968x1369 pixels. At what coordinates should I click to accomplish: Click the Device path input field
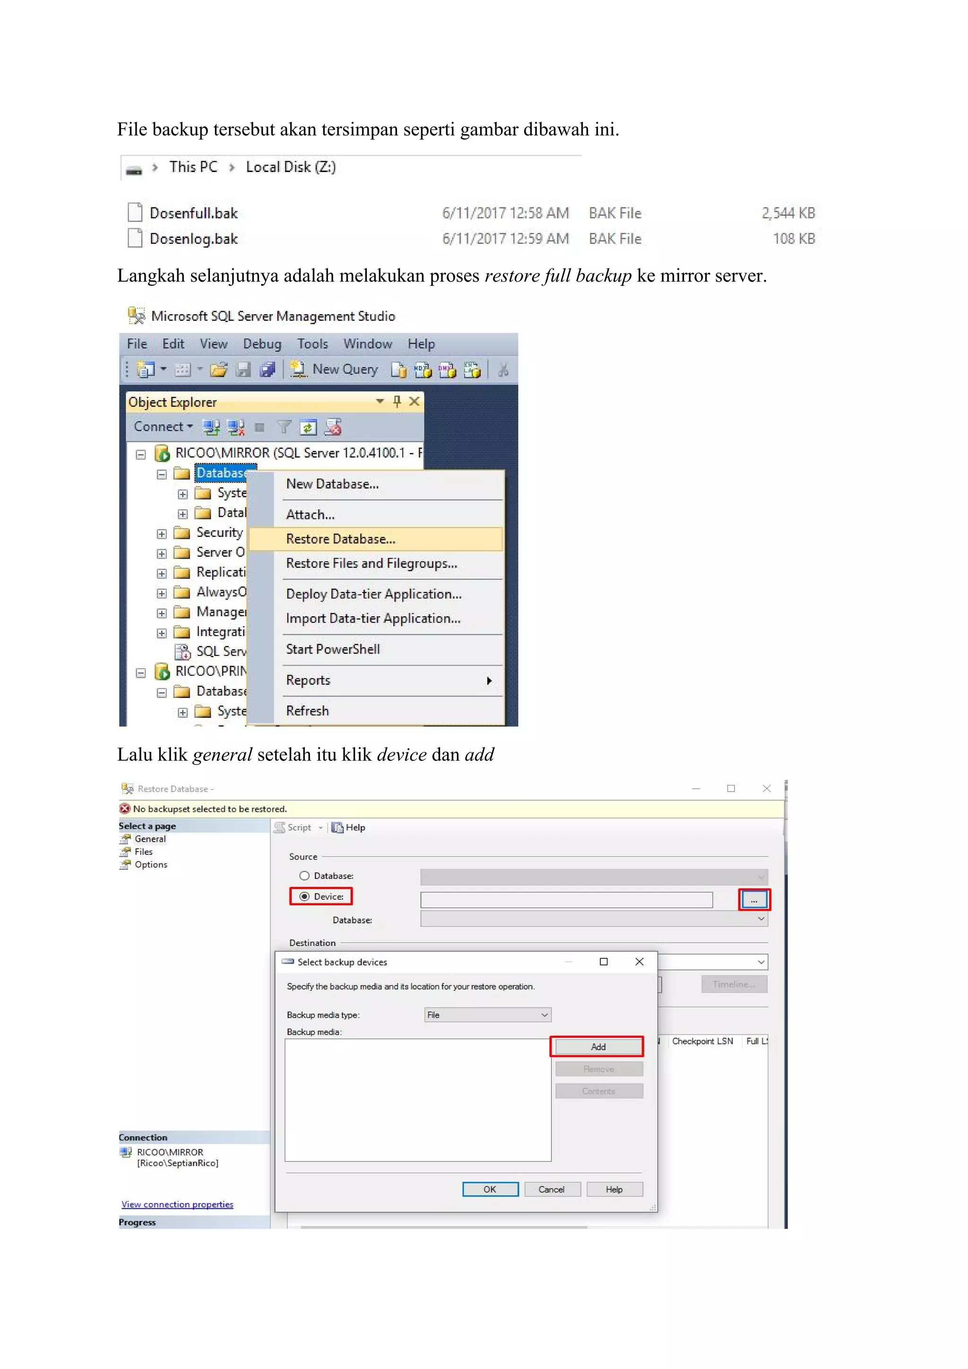pos(567,900)
